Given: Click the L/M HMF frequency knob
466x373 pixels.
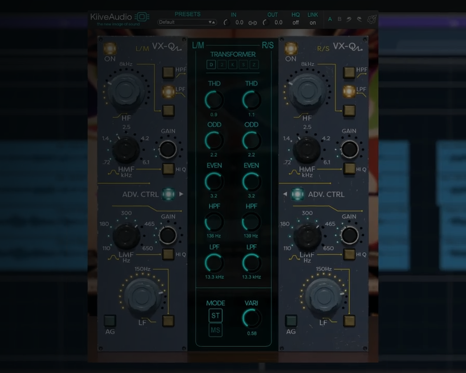Looking at the screenshot, I should click(126, 150).
